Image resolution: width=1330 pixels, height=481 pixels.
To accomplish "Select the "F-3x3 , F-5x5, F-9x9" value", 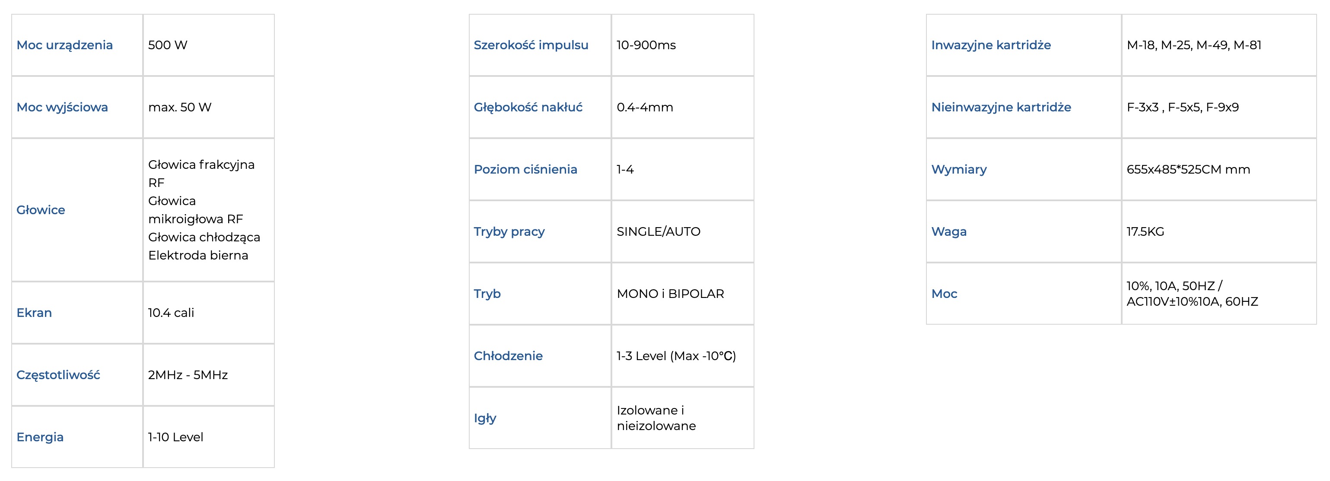I will pyautogui.click(x=1182, y=108).
